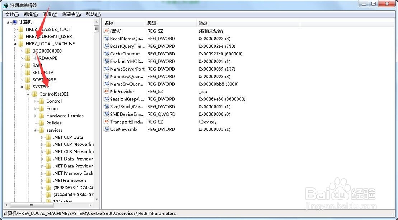Click the TransportBind... string icon
Image resolution: width=398 pixels, height=220 pixels.
(x=107, y=122)
